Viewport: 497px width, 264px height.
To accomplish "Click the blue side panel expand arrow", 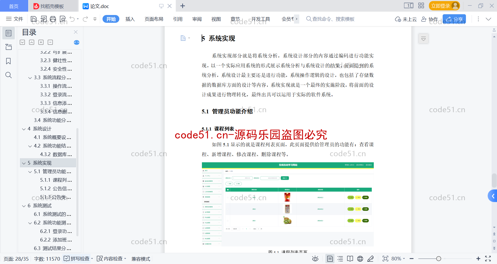I will pos(493,196).
